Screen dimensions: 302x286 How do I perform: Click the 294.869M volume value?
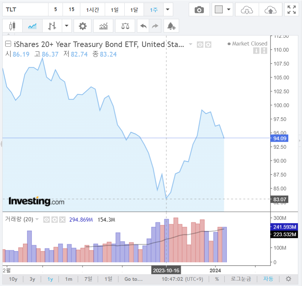(81, 219)
